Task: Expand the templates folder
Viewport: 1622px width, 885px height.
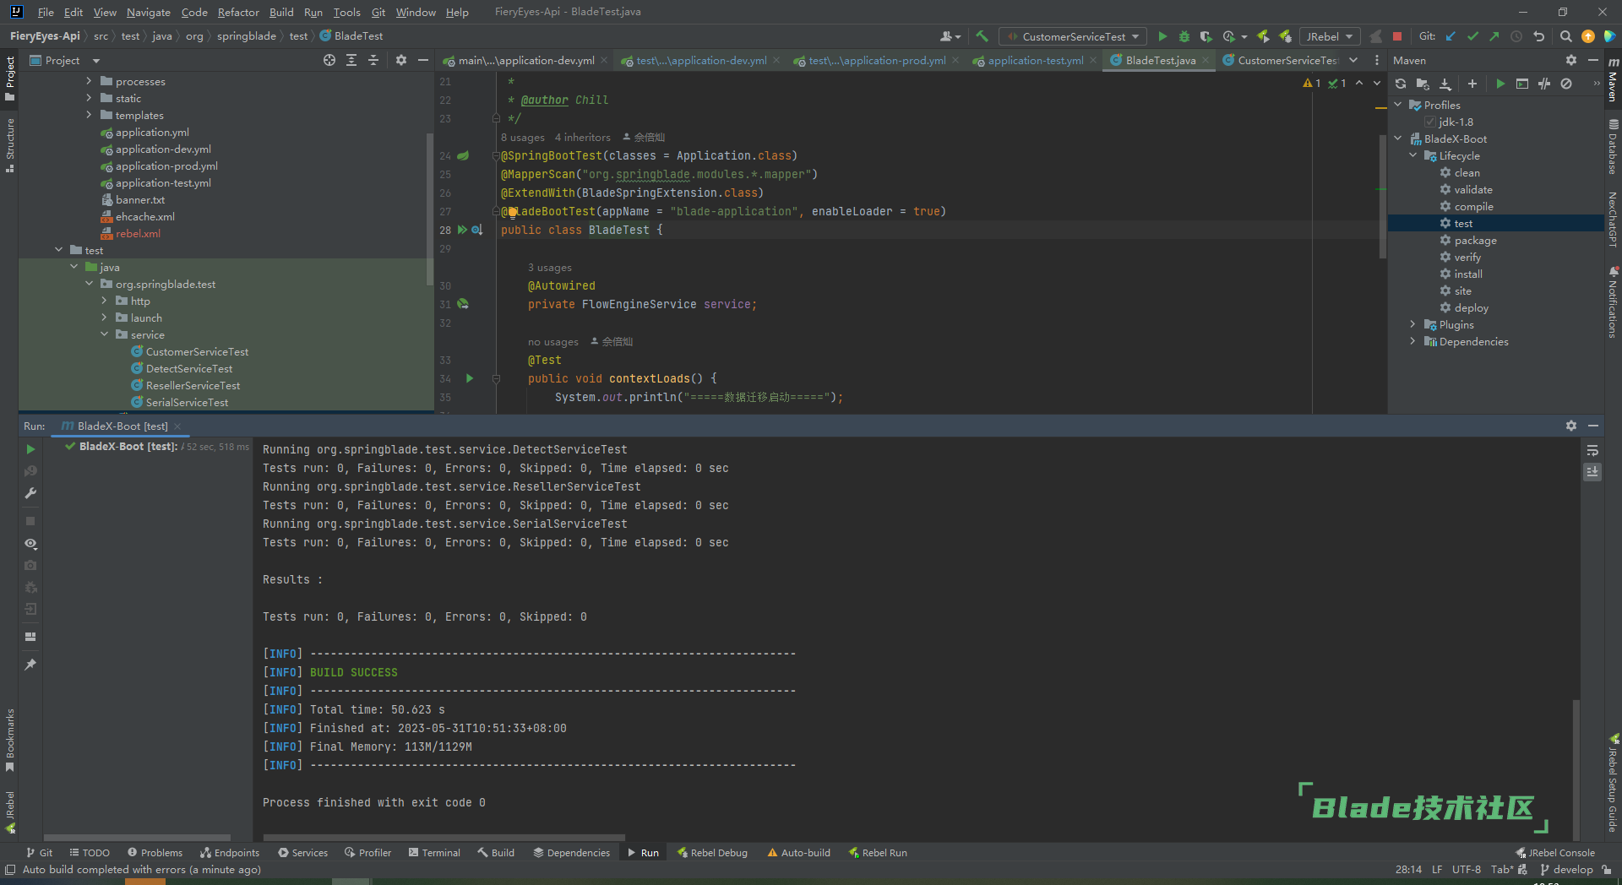Action: pos(89,115)
